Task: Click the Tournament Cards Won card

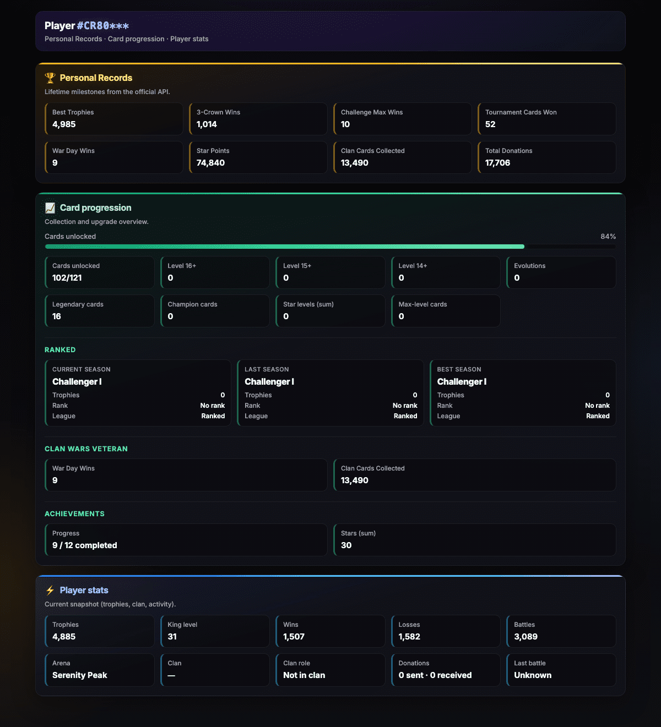Action: 547,119
